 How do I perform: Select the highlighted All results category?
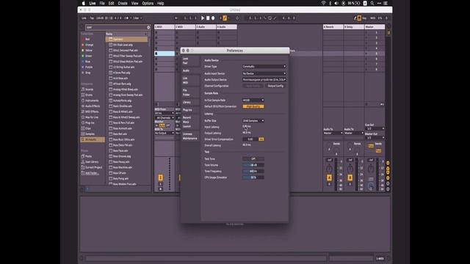pos(93,139)
